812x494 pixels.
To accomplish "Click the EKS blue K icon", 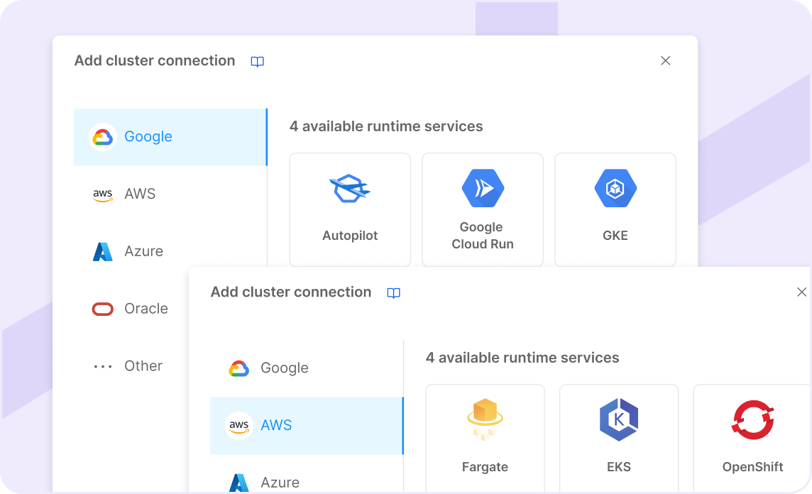I will point(619,419).
